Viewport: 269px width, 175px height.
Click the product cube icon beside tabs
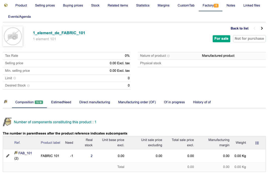pyautogui.click(x=6, y=5)
